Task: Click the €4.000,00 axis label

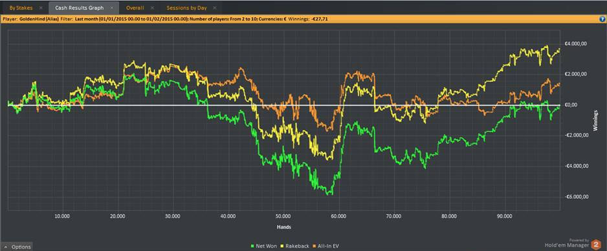Action: [x=577, y=44]
